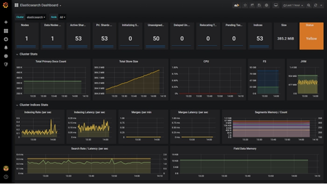The image size is (327, 184).
Task: Open the Grafana home logo
Action: click(6, 5)
